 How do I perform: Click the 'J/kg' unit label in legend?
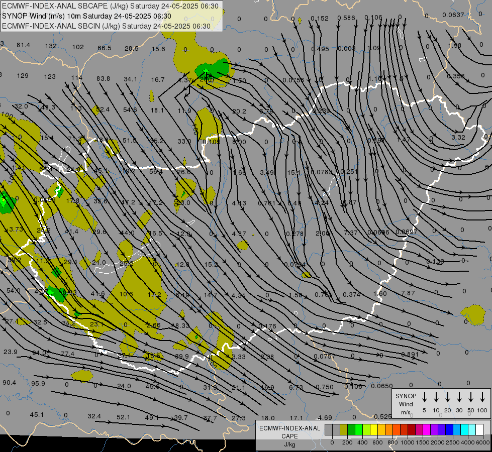(x=289, y=444)
